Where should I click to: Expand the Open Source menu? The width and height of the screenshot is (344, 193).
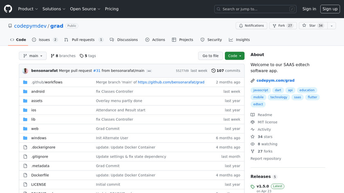click(x=85, y=9)
